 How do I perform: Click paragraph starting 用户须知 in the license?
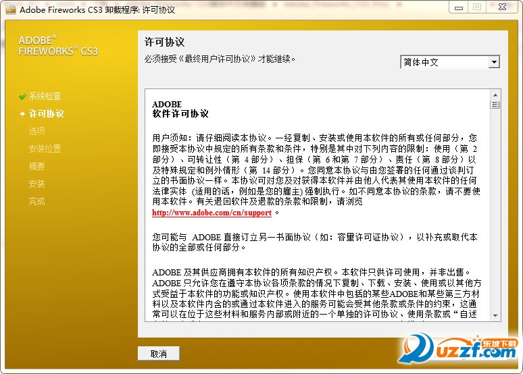[316, 175]
